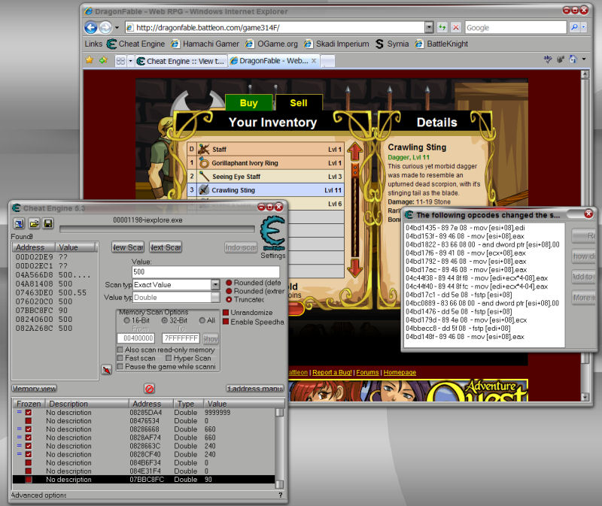Image resolution: width=602 pixels, height=506 pixels.
Task: Cancel scanning with the red stop icon
Action: tap(149, 389)
